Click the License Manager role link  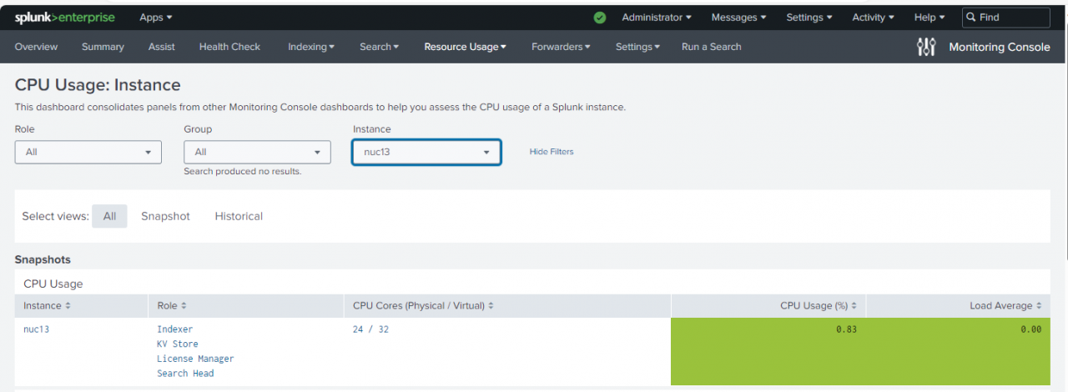pyautogui.click(x=195, y=359)
